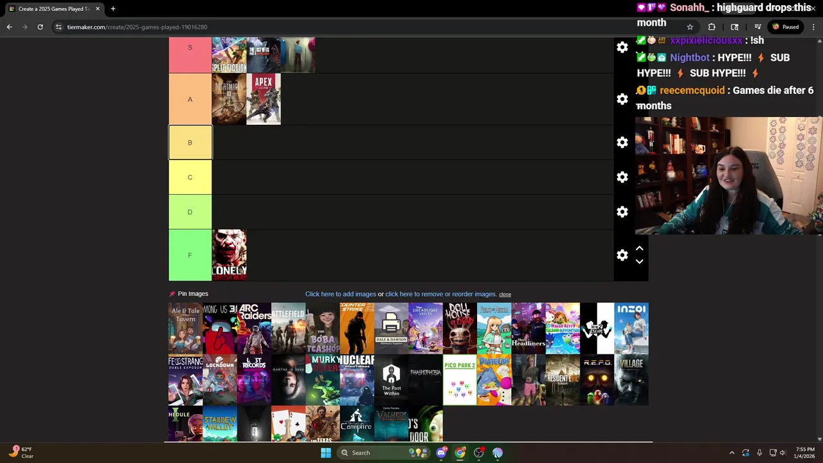Open a new browser tab
Viewport: 823px width, 463px height.
(x=113, y=8)
